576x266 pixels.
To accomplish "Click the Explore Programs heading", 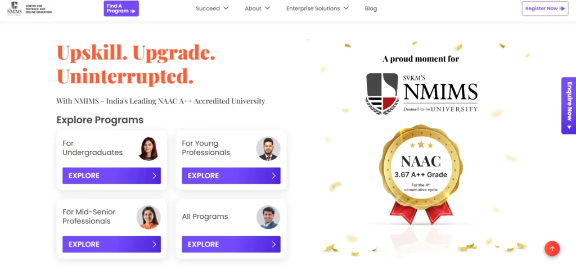I will (x=100, y=120).
